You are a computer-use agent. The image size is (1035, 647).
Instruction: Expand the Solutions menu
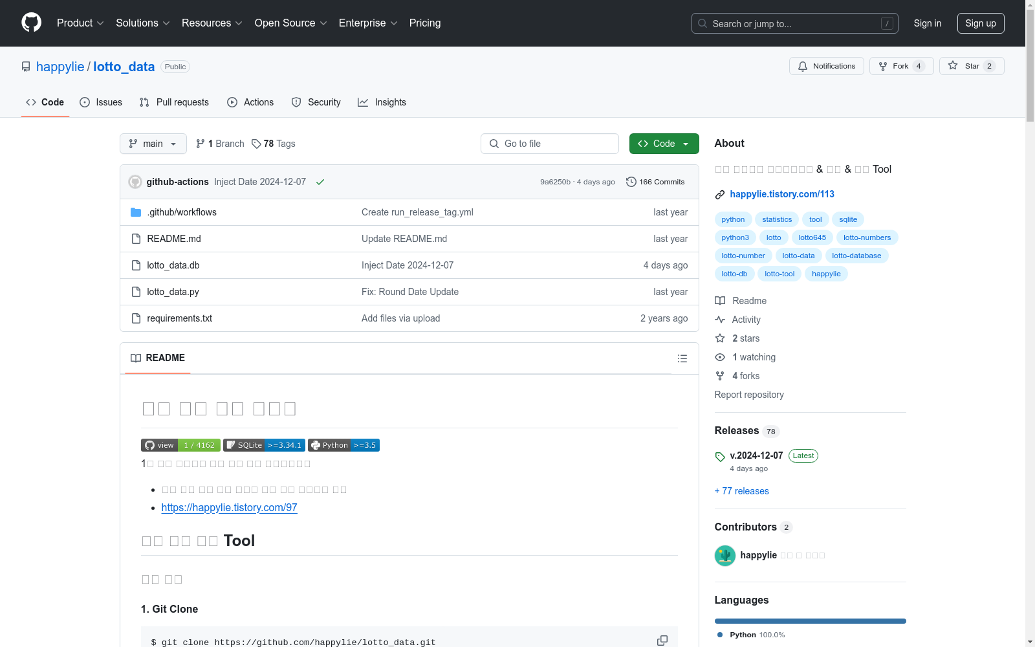tap(143, 23)
